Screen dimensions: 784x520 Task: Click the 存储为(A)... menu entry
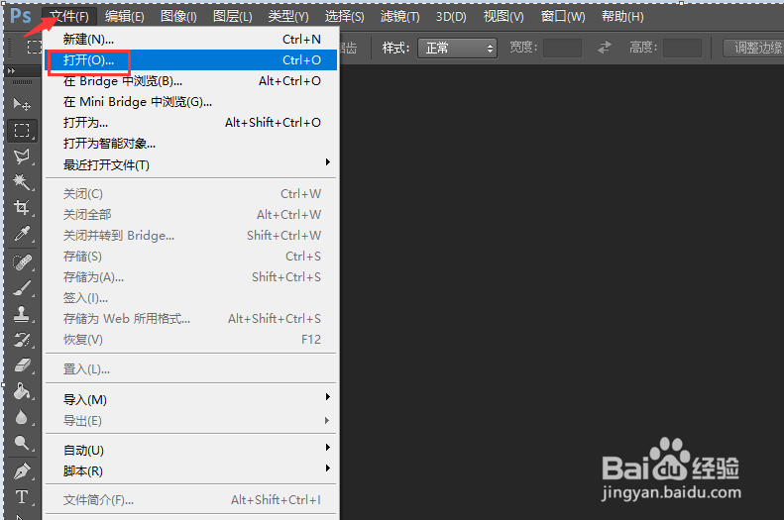tap(190, 277)
